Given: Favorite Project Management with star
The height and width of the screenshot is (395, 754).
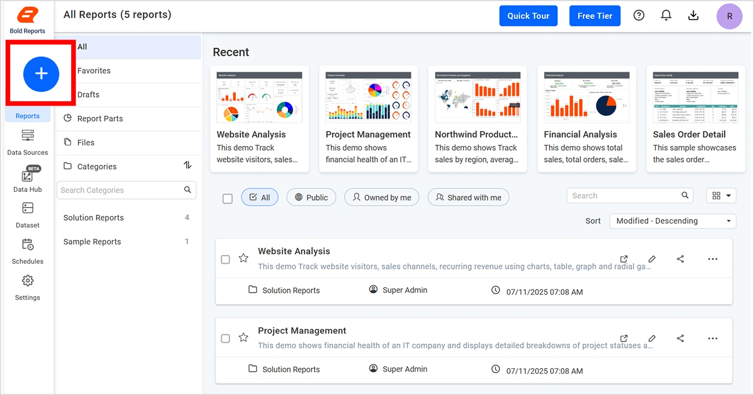Looking at the screenshot, I should (x=243, y=337).
